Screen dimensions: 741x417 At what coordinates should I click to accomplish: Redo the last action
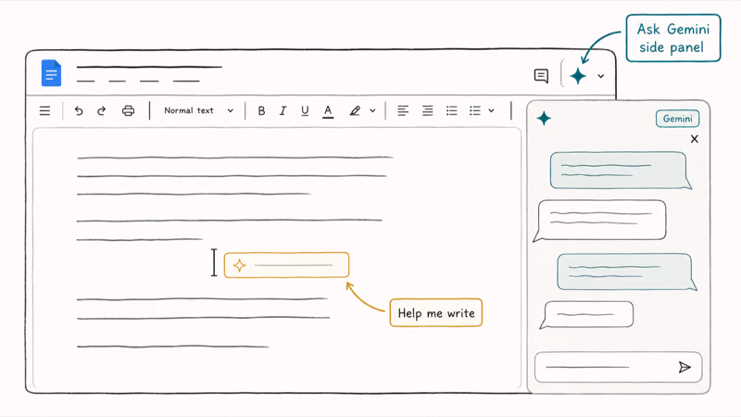(x=101, y=110)
